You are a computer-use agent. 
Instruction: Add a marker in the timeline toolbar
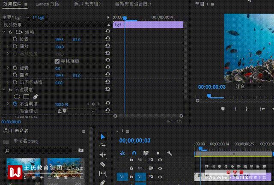(158, 153)
